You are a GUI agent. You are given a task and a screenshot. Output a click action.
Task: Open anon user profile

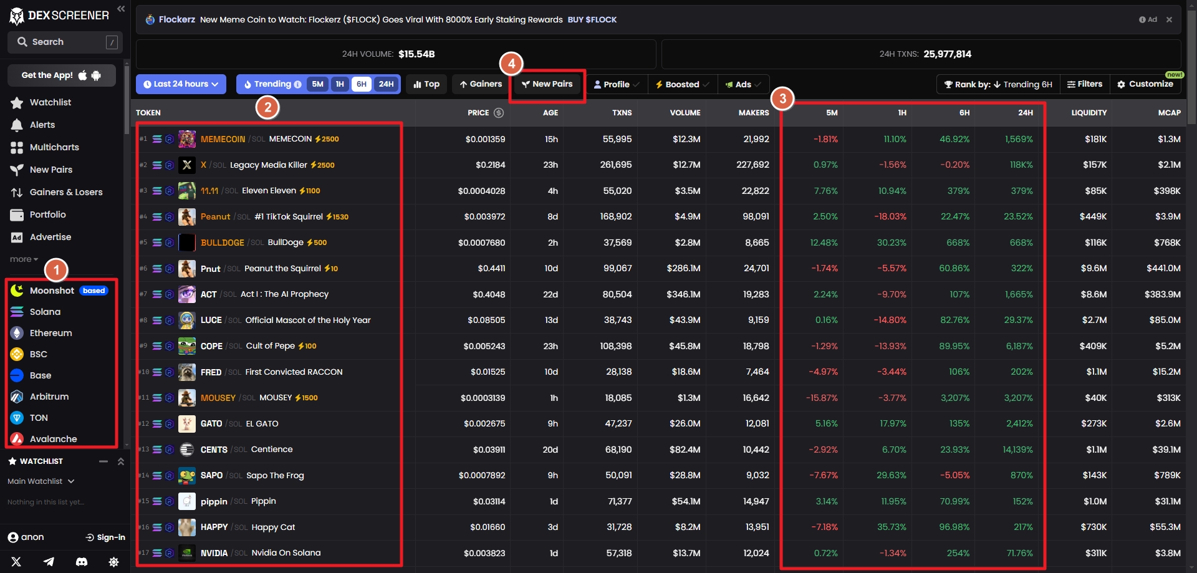(x=26, y=537)
